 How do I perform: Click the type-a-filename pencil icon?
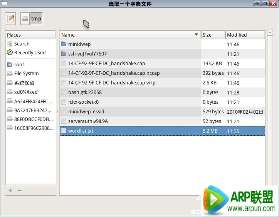(10, 19)
